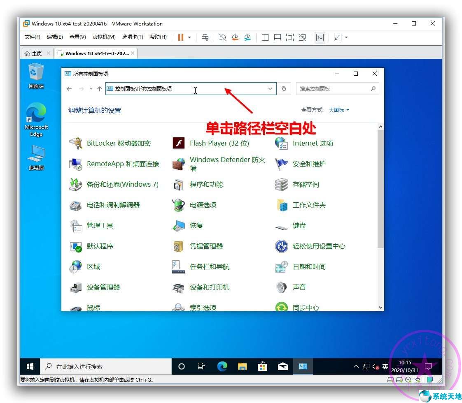The width and height of the screenshot is (462, 403).
Task: Click the take snapshot icon in VMware toolbar
Action: (x=222, y=37)
